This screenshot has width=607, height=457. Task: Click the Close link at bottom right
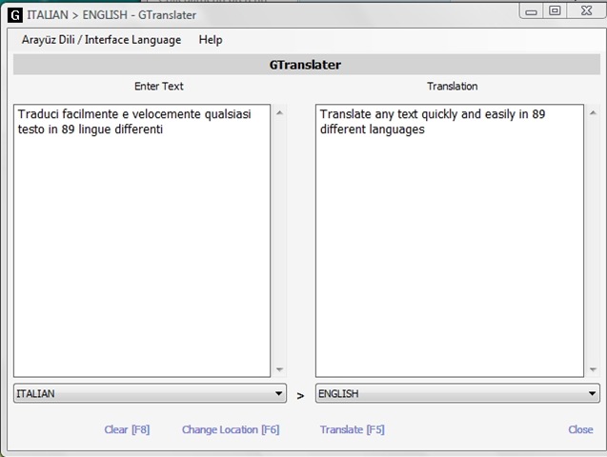580,429
